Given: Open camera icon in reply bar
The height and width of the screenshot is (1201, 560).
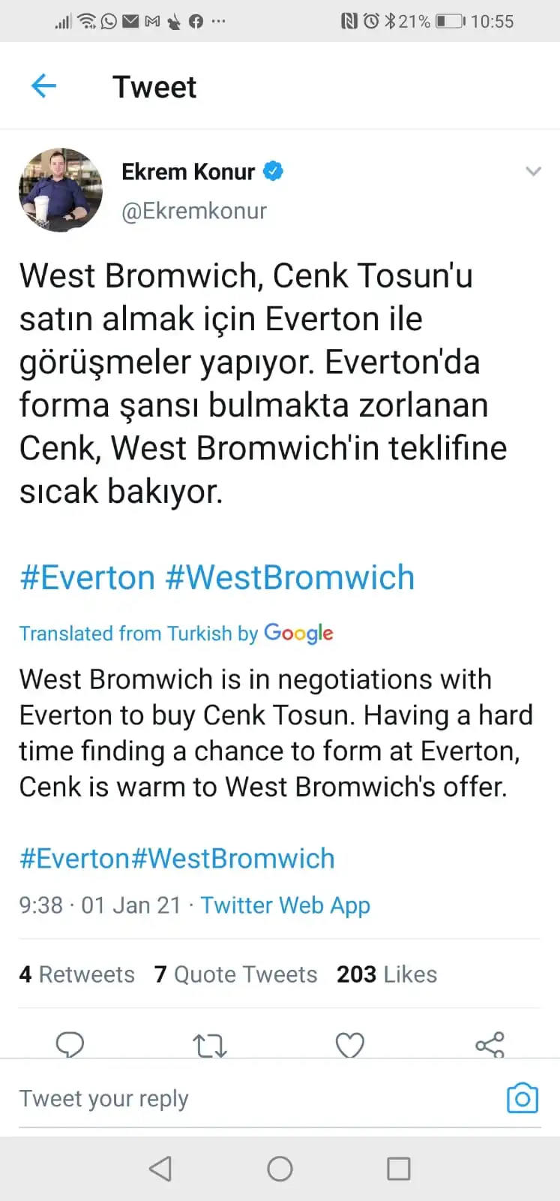Looking at the screenshot, I should point(523,1098).
